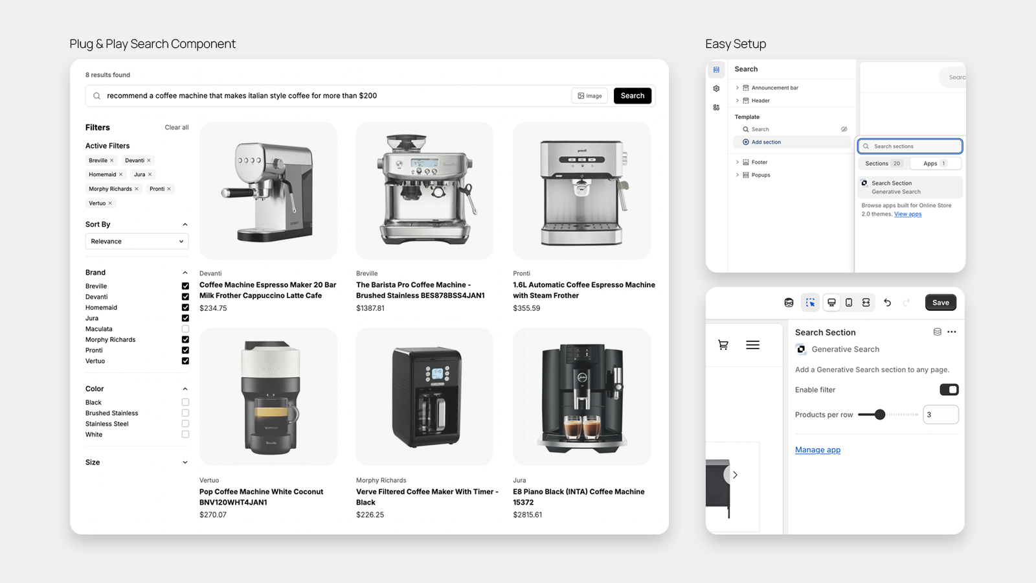The width and height of the screenshot is (1036, 583).
Task: Open the database icon beside Search Section
Action: tap(937, 332)
